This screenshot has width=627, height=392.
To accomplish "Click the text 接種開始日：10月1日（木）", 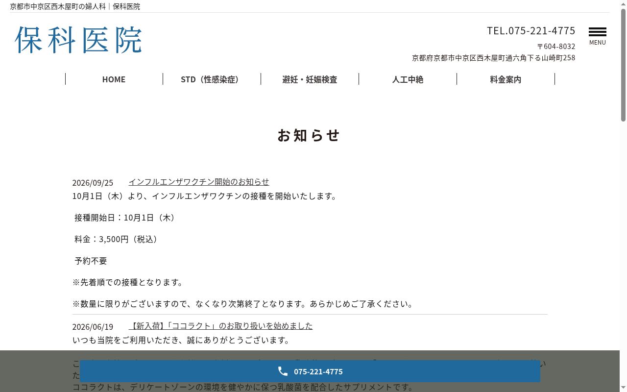I will (x=125, y=218).
